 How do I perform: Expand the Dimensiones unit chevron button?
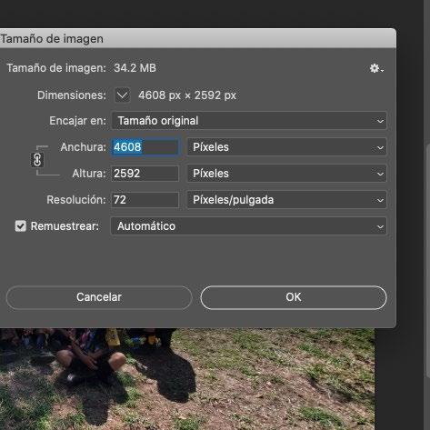123,95
